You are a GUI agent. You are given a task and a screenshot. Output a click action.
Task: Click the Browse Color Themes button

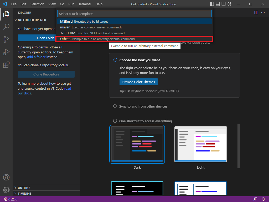[x=139, y=82]
